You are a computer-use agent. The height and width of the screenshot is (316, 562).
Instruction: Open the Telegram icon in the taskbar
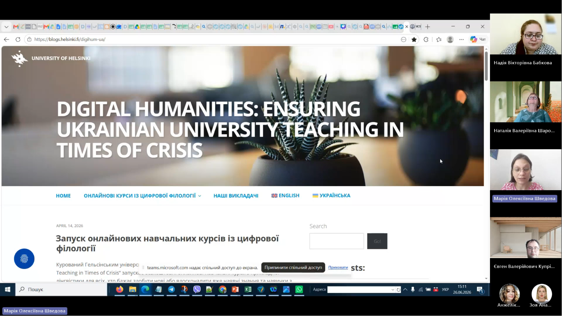pos(171,289)
